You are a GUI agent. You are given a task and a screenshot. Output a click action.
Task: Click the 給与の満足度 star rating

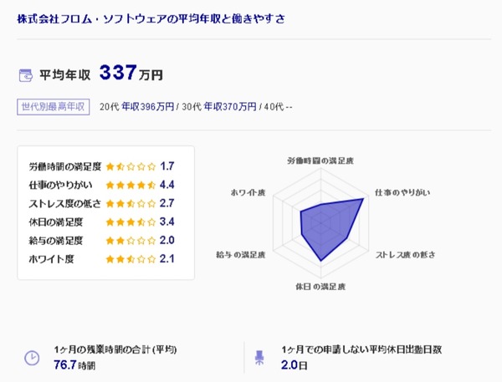click(131, 240)
